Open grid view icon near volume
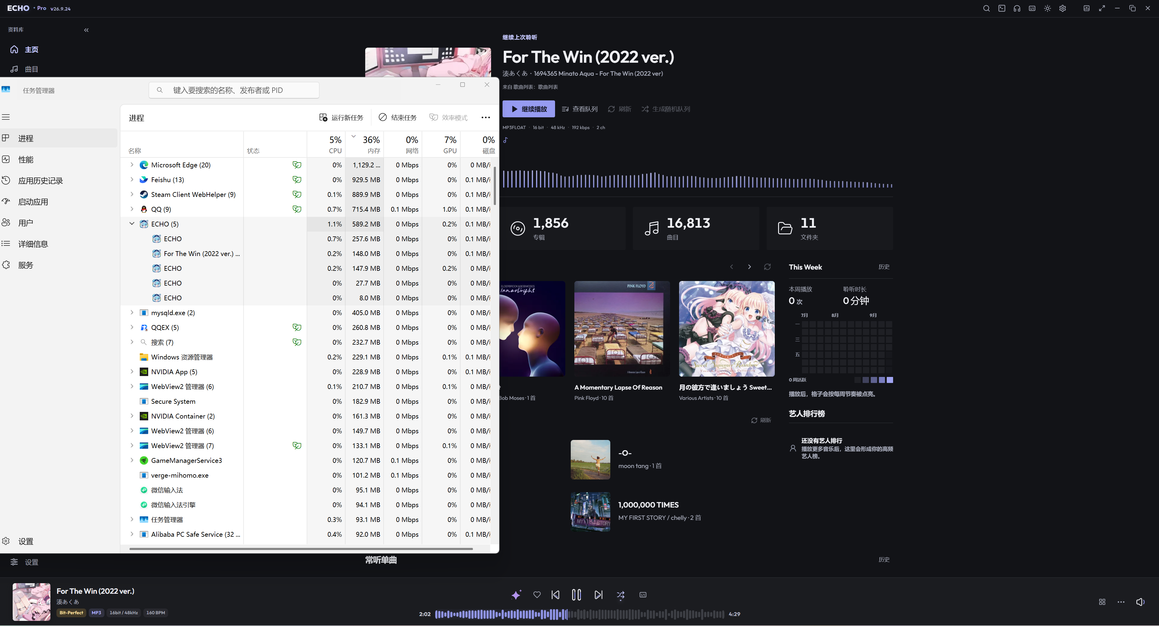This screenshot has height=626, width=1159. [x=1102, y=602]
